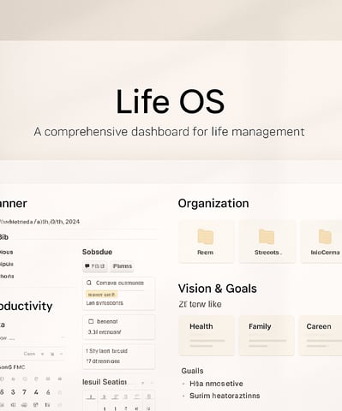Click the 'Sobsdue' heading
The height and width of the screenshot is (411, 342).
[97, 252]
